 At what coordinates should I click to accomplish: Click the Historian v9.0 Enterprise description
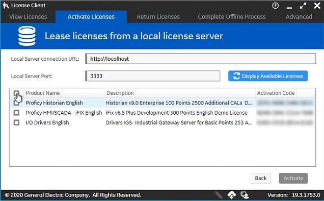click(x=178, y=103)
